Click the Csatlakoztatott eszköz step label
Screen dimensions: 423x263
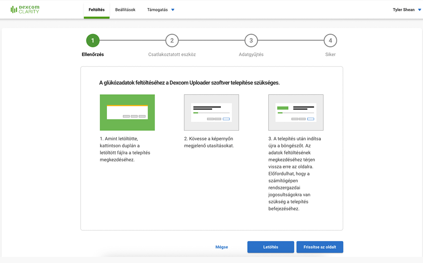(x=172, y=55)
